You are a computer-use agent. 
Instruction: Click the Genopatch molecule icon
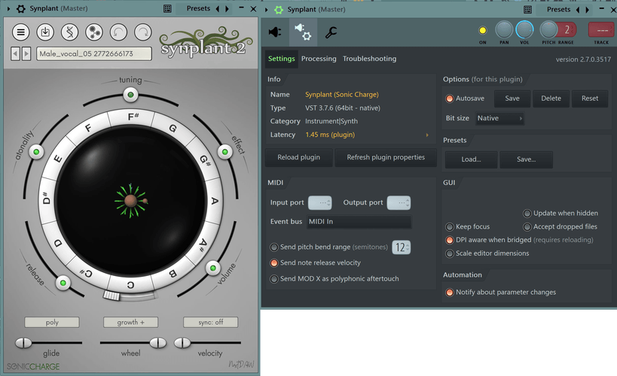(94, 32)
